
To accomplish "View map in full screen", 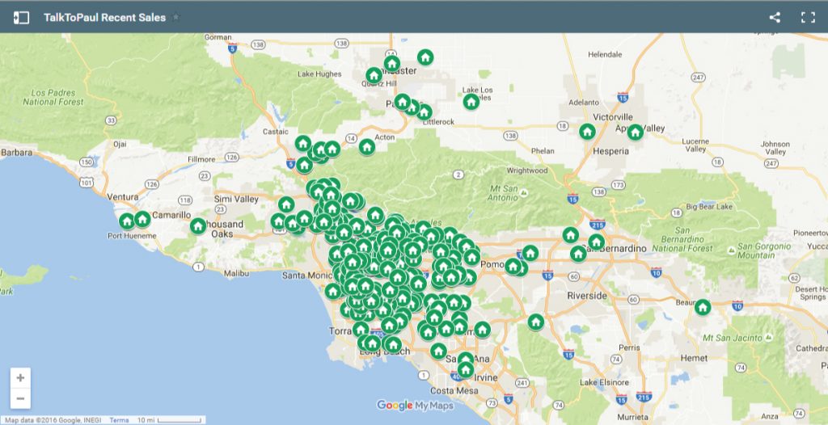I will coord(808,18).
